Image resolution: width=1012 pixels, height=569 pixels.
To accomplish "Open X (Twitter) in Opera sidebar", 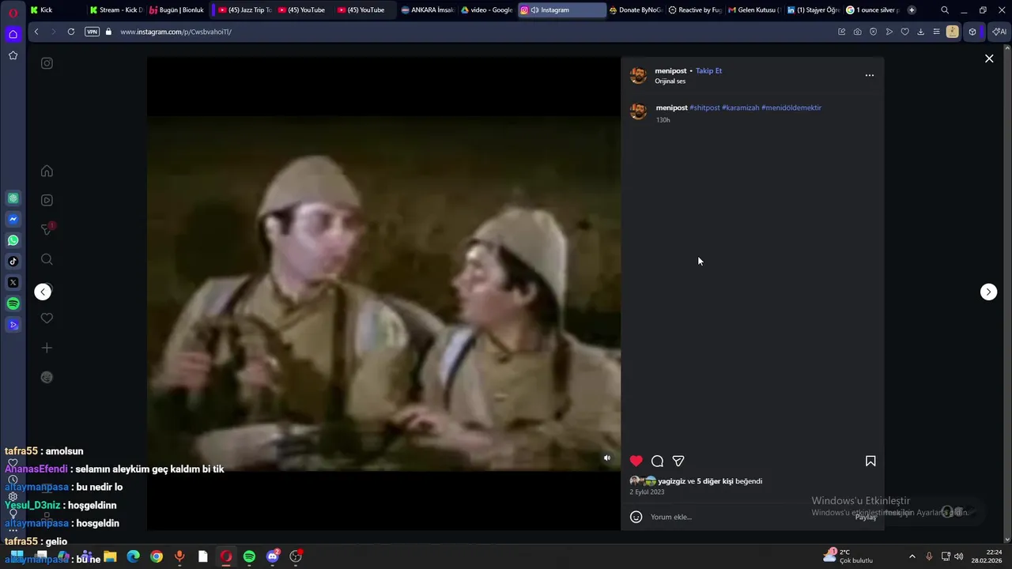I will click(13, 282).
